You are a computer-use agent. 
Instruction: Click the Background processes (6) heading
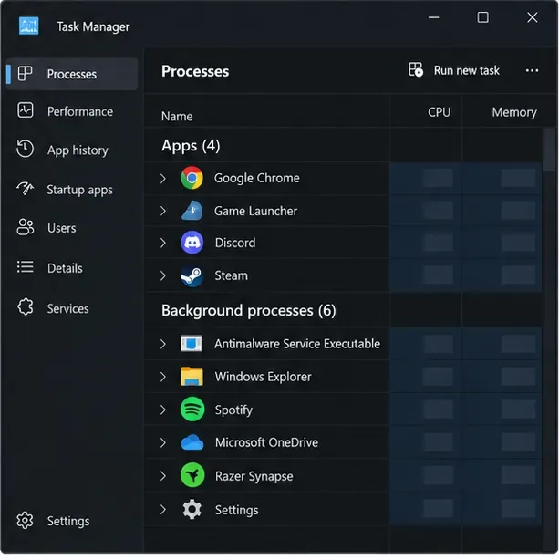click(249, 310)
